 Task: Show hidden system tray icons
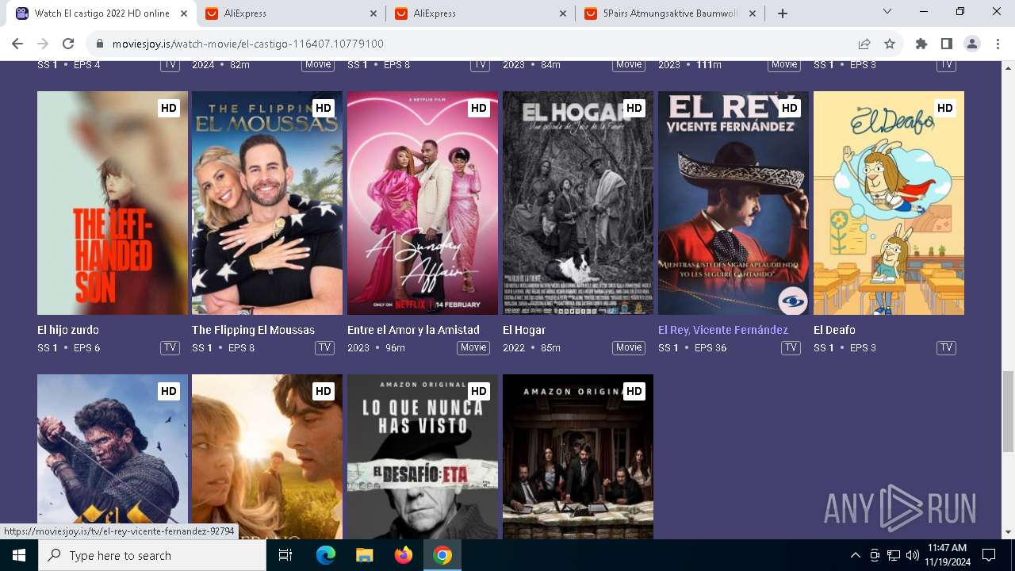855,555
